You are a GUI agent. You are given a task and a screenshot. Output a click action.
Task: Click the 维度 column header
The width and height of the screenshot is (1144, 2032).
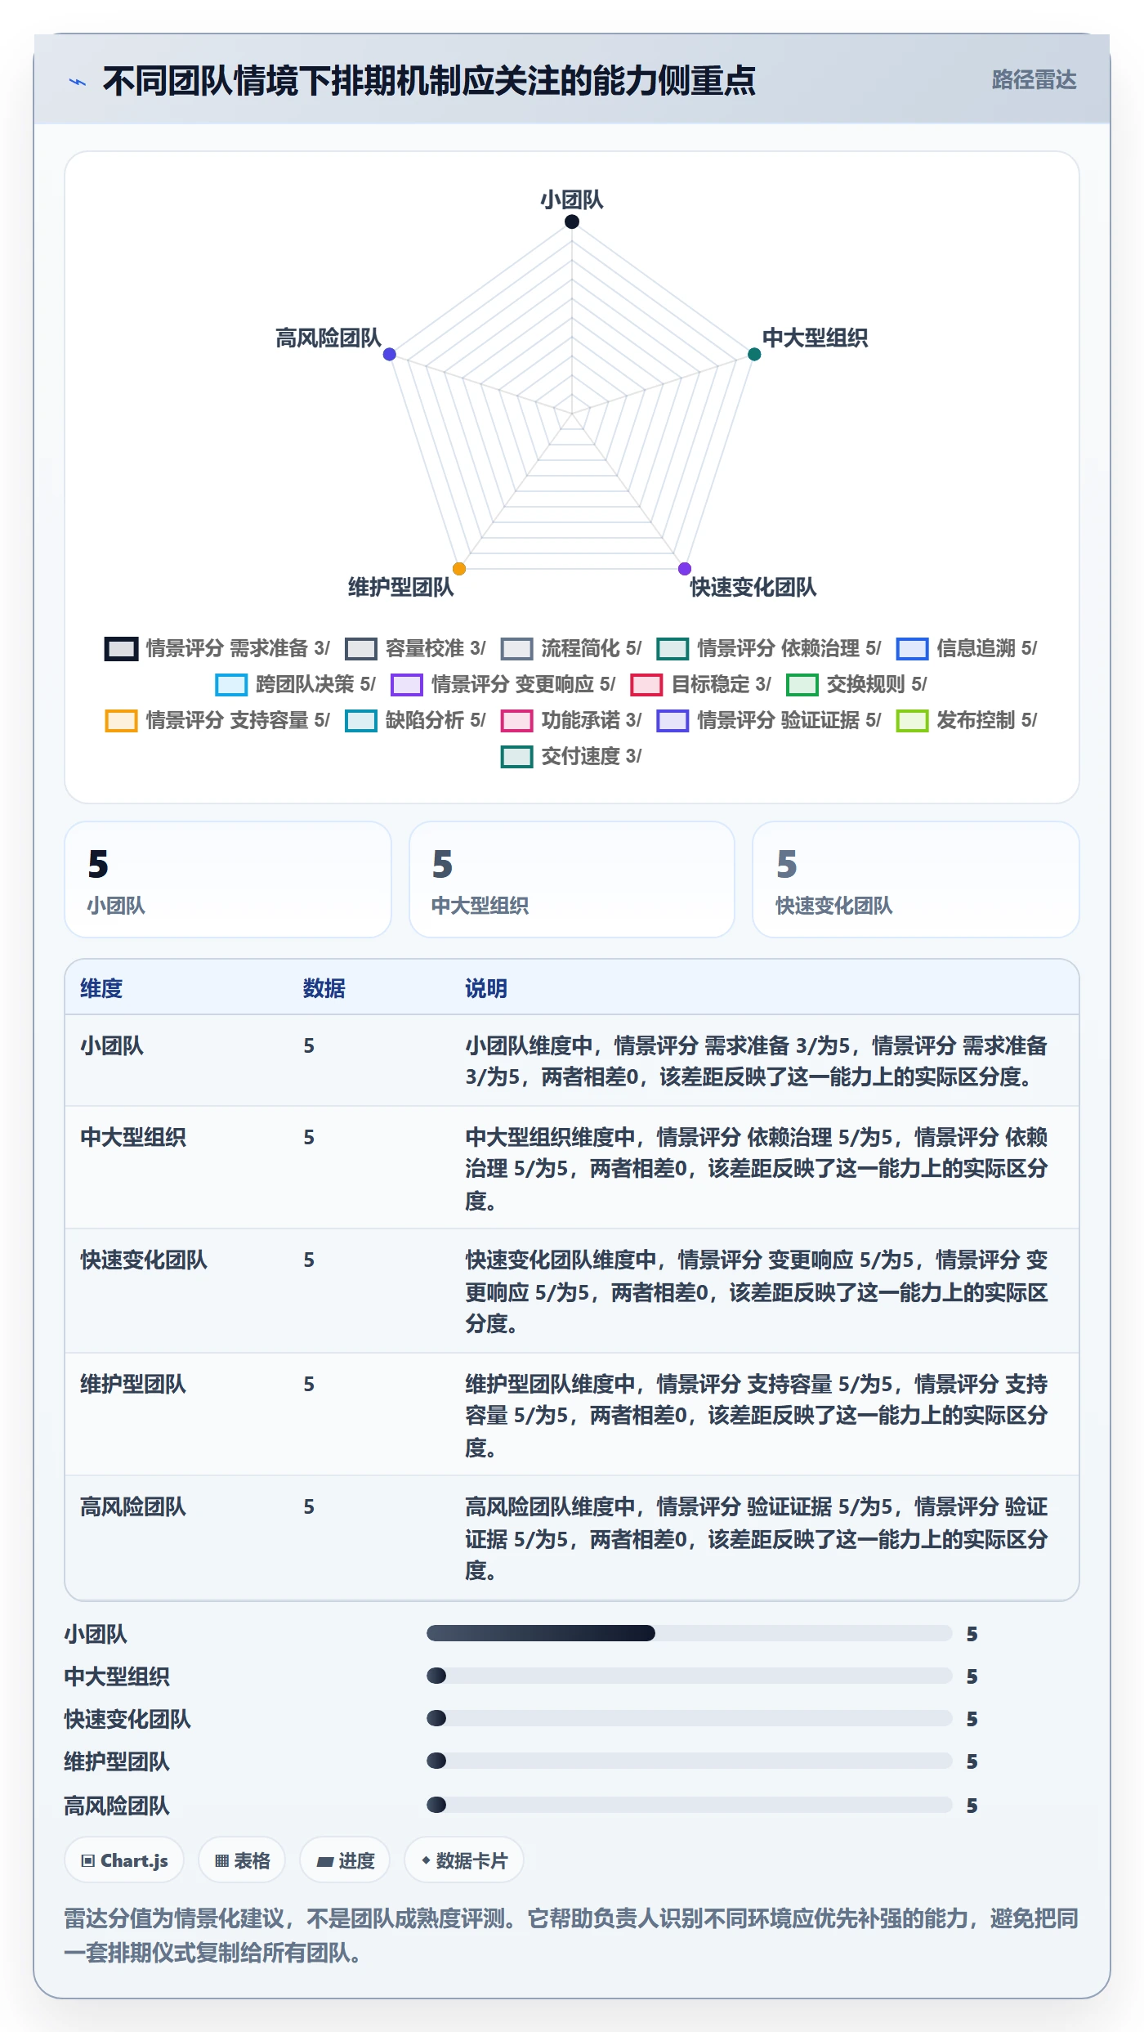(x=101, y=988)
